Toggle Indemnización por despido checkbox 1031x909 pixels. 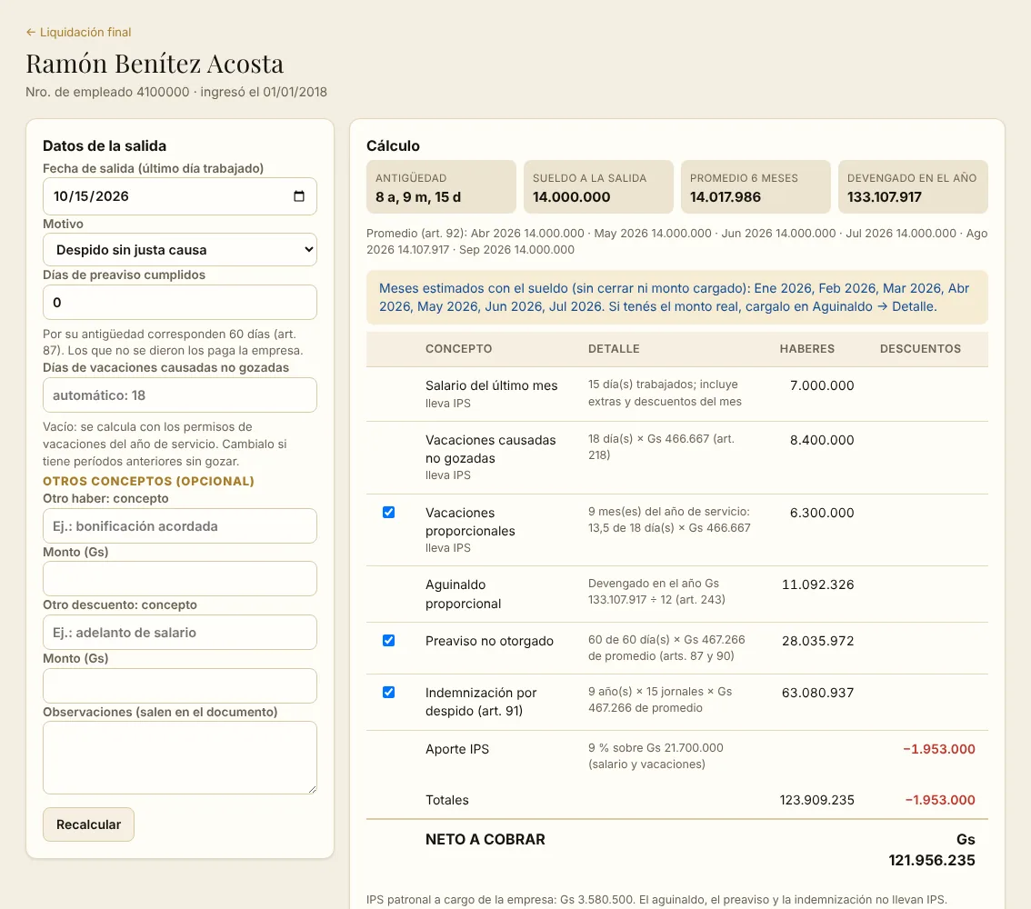coord(388,692)
